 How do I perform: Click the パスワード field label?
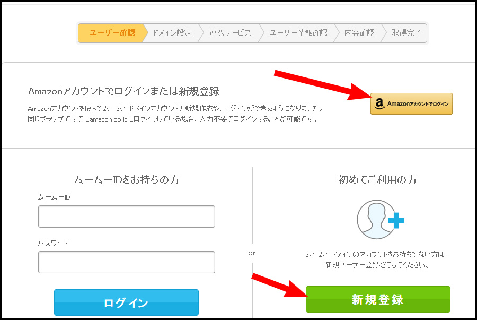53,243
